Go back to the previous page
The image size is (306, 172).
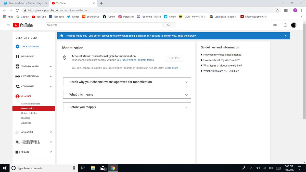4,10
